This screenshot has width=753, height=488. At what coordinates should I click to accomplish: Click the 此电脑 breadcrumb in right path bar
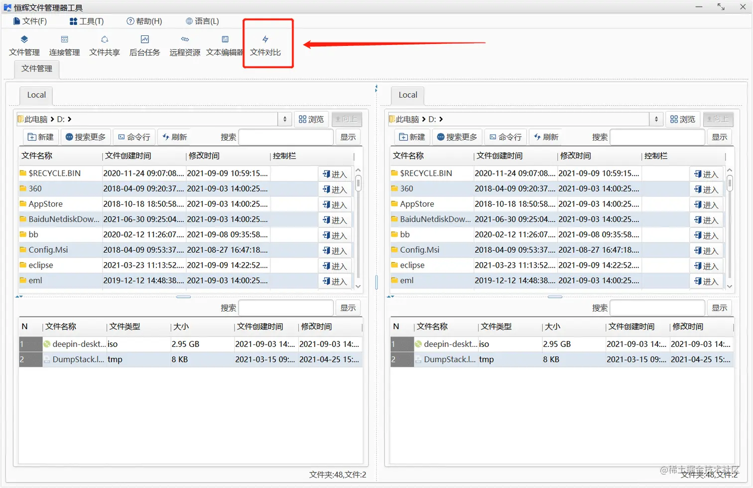tap(407, 120)
